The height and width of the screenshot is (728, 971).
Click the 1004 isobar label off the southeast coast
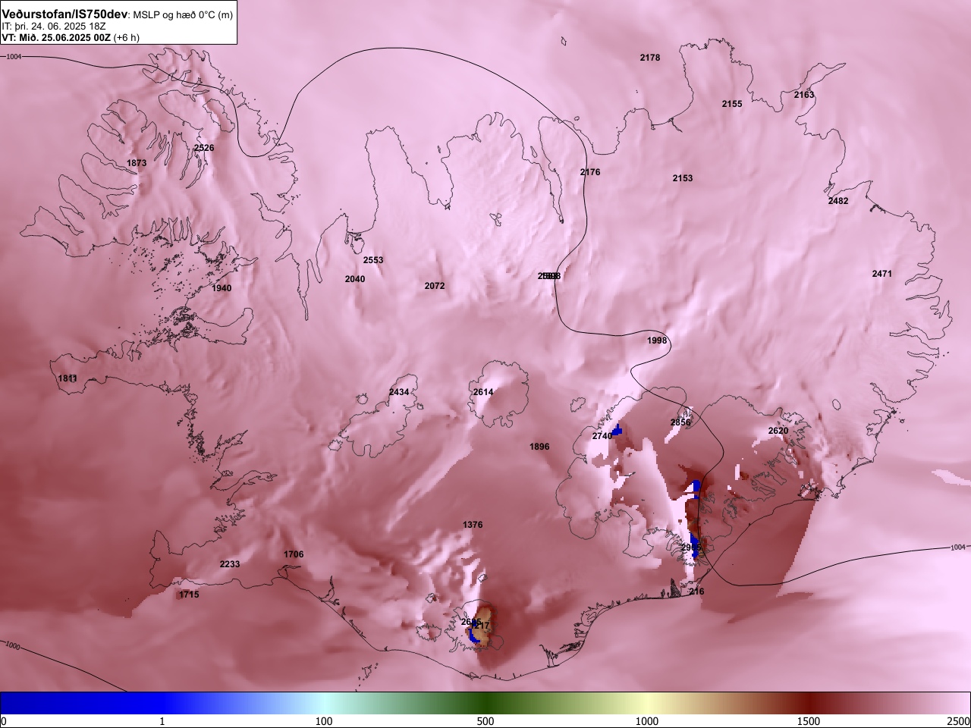pos(959,547)
